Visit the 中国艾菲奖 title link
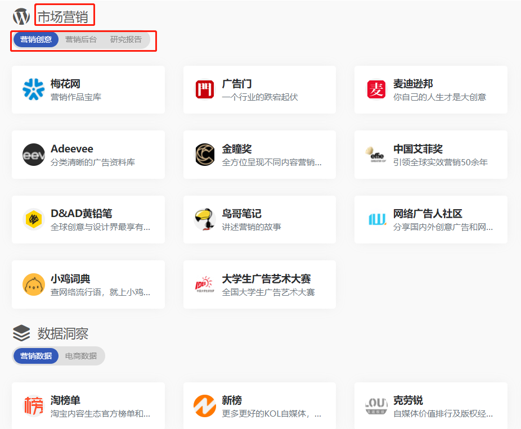Screen dimensions: 521x429 click(x=418, y=149)
